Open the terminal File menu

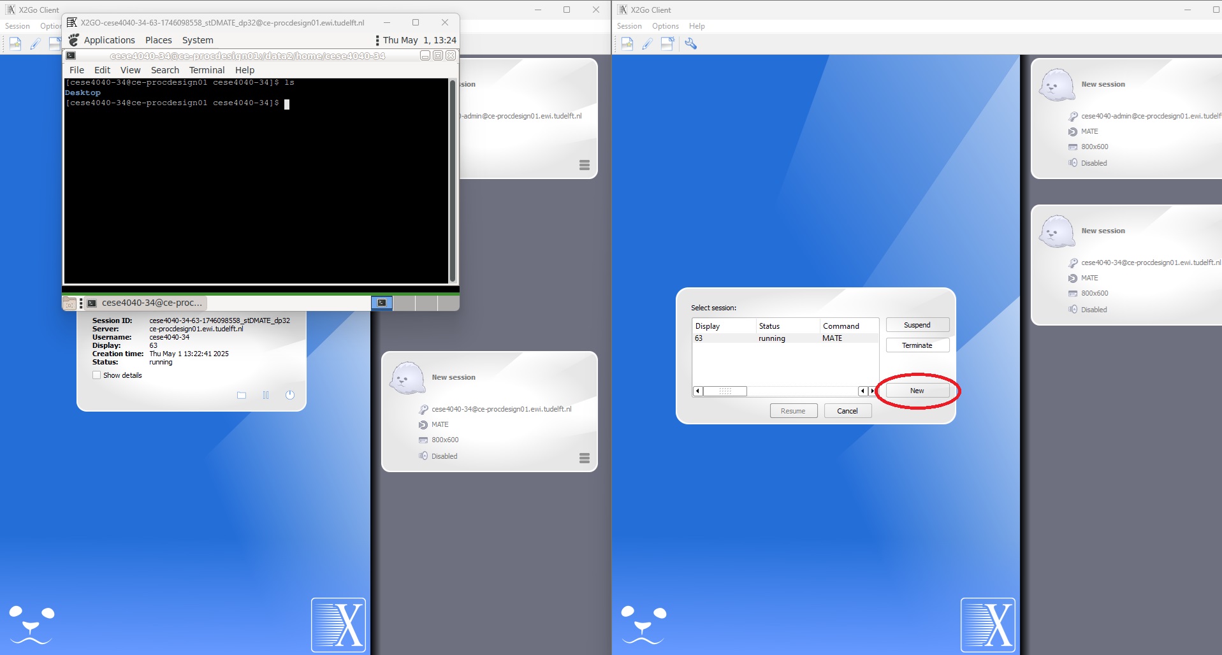coord(76,70)
